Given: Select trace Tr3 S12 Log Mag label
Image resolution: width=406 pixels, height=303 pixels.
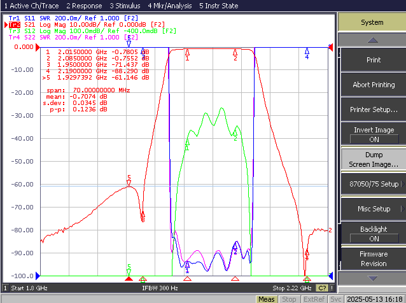Looking at the screenshot, I should point(92,31).
